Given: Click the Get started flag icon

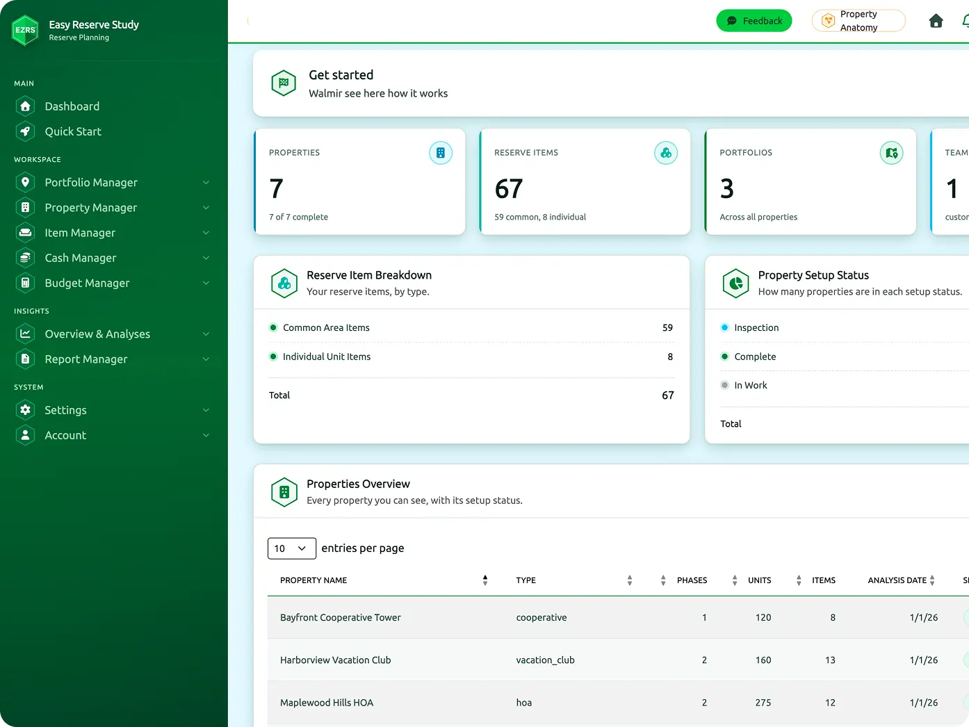Looking at the screenshot, I should click(284, 83).
